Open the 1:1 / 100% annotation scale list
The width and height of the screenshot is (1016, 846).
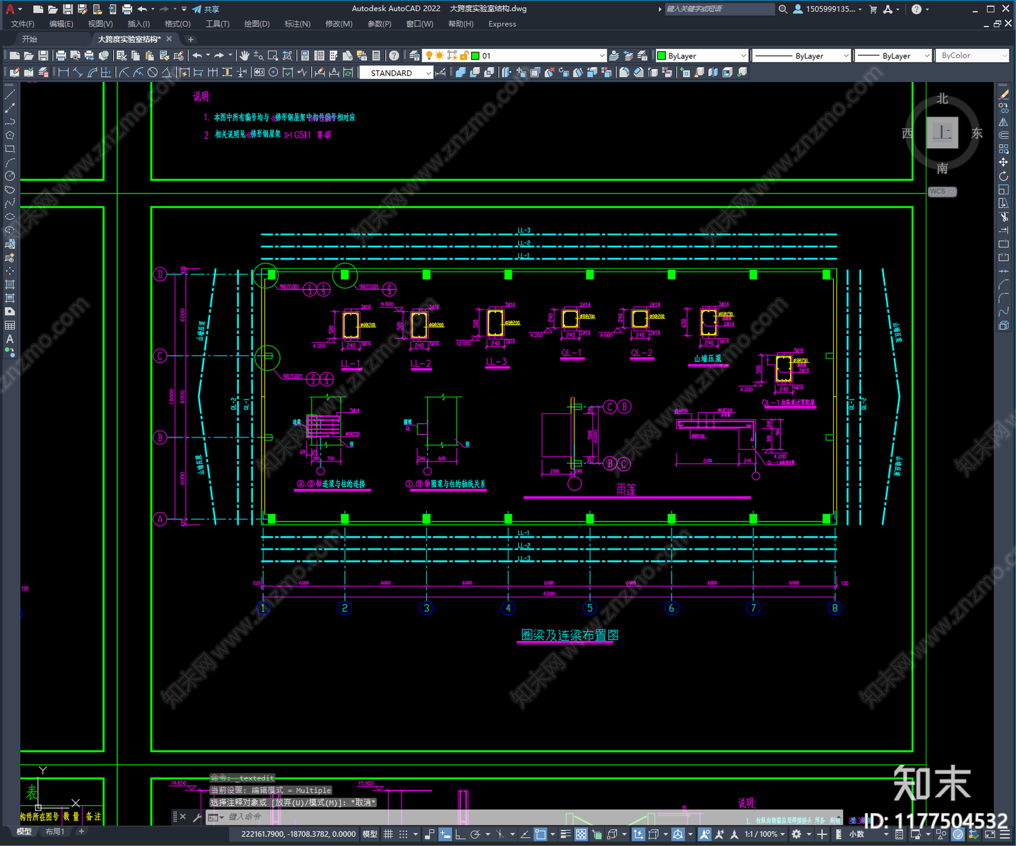(765, 834)
